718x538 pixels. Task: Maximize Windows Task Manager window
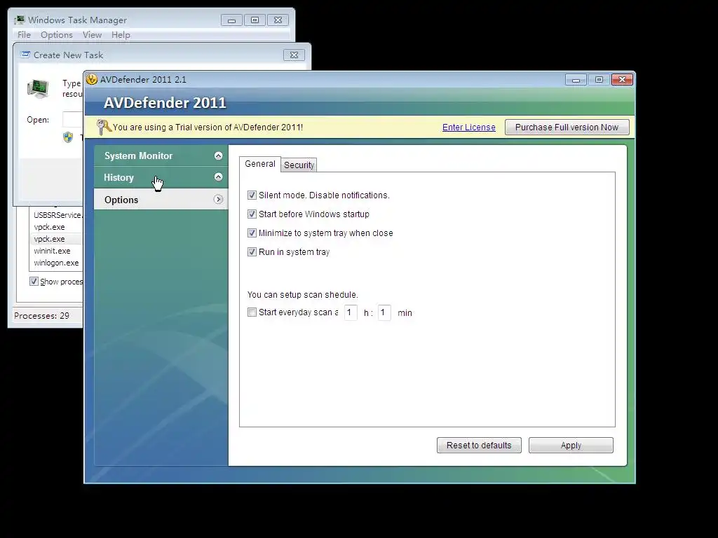tap(255, 20)
